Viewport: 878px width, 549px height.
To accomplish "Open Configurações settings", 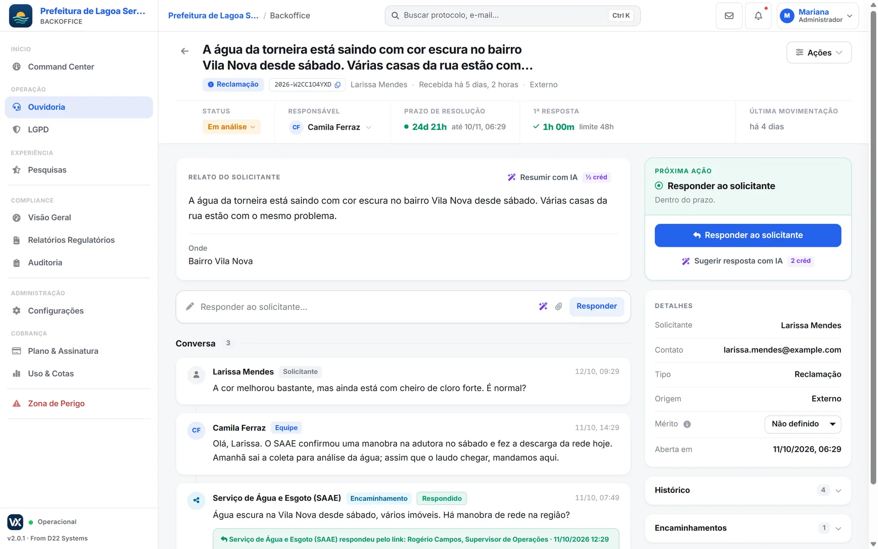I will click(x=79, y=311).
